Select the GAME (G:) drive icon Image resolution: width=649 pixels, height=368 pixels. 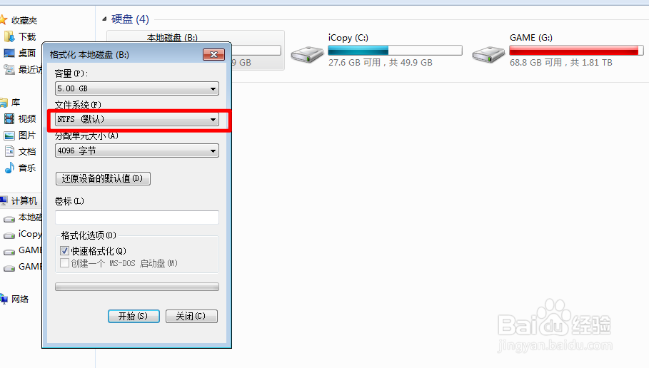click(x=488, y=55)
